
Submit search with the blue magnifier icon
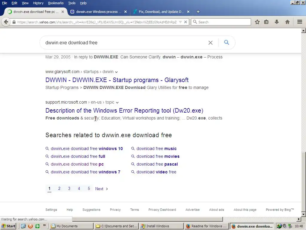pos(227,43)
